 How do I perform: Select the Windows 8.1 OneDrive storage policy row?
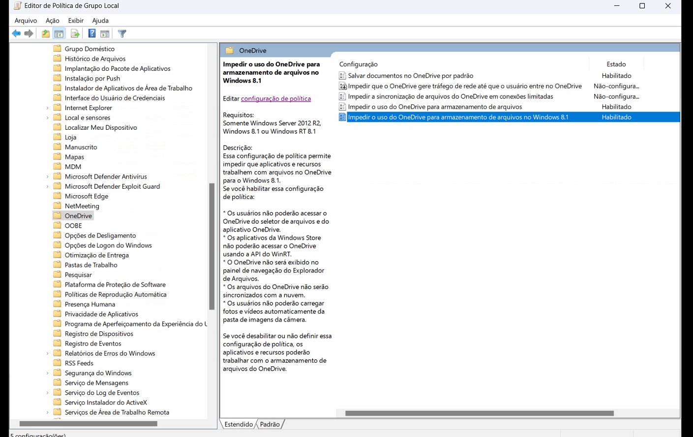pos(509,117)
